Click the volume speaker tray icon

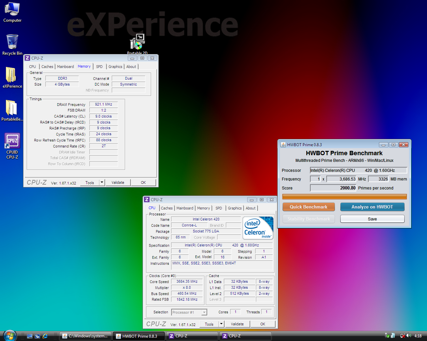[x=409, y=336]
